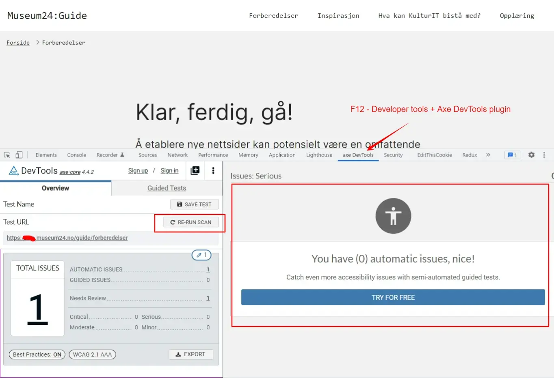Select the axe DevTools tab
Image resolution: width=554 pixels, height=378 pixels.
[x=358, y=155]
